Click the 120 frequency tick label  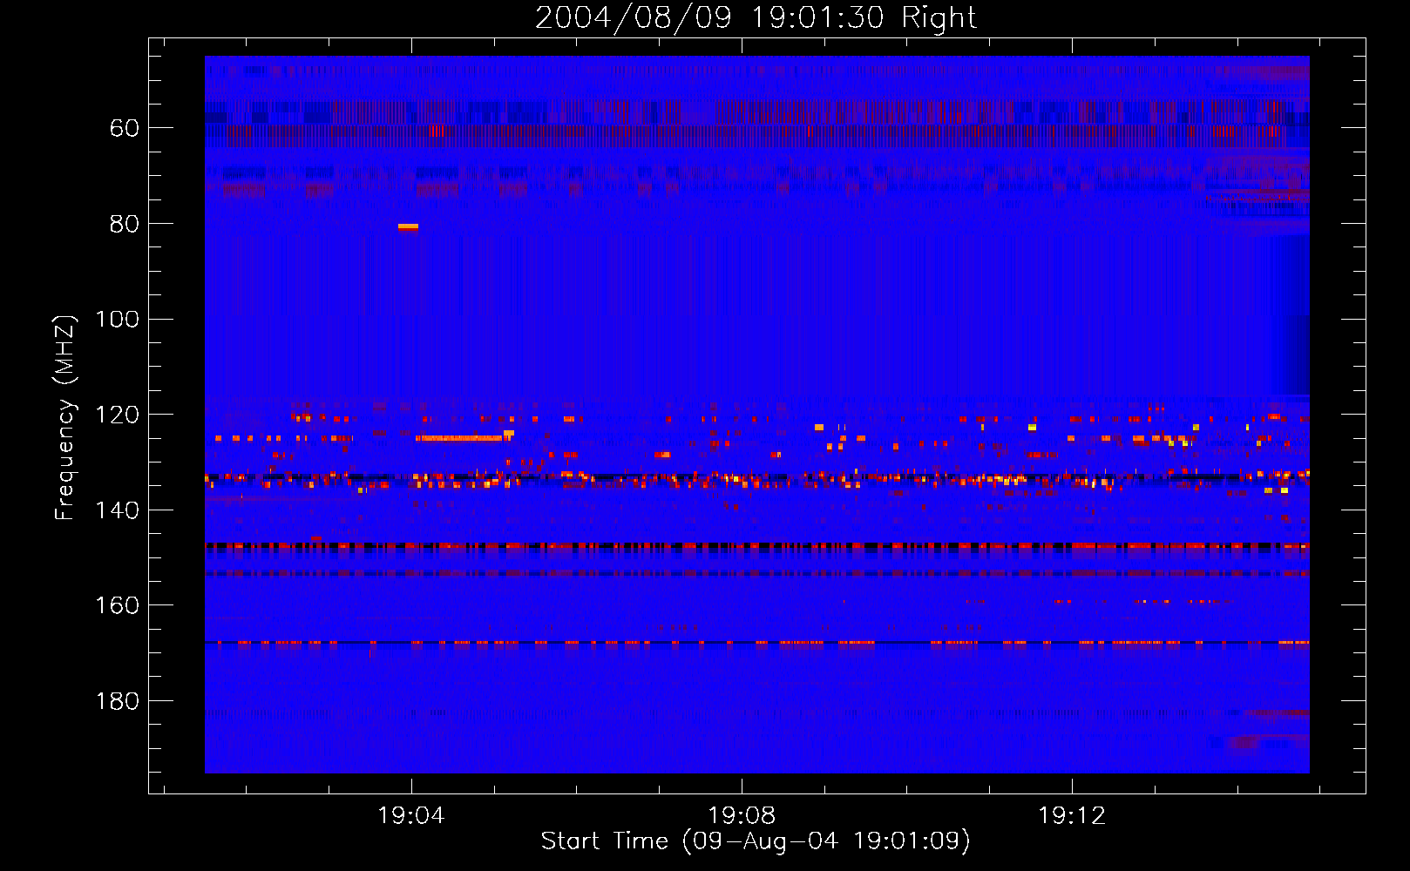point(117,415)
